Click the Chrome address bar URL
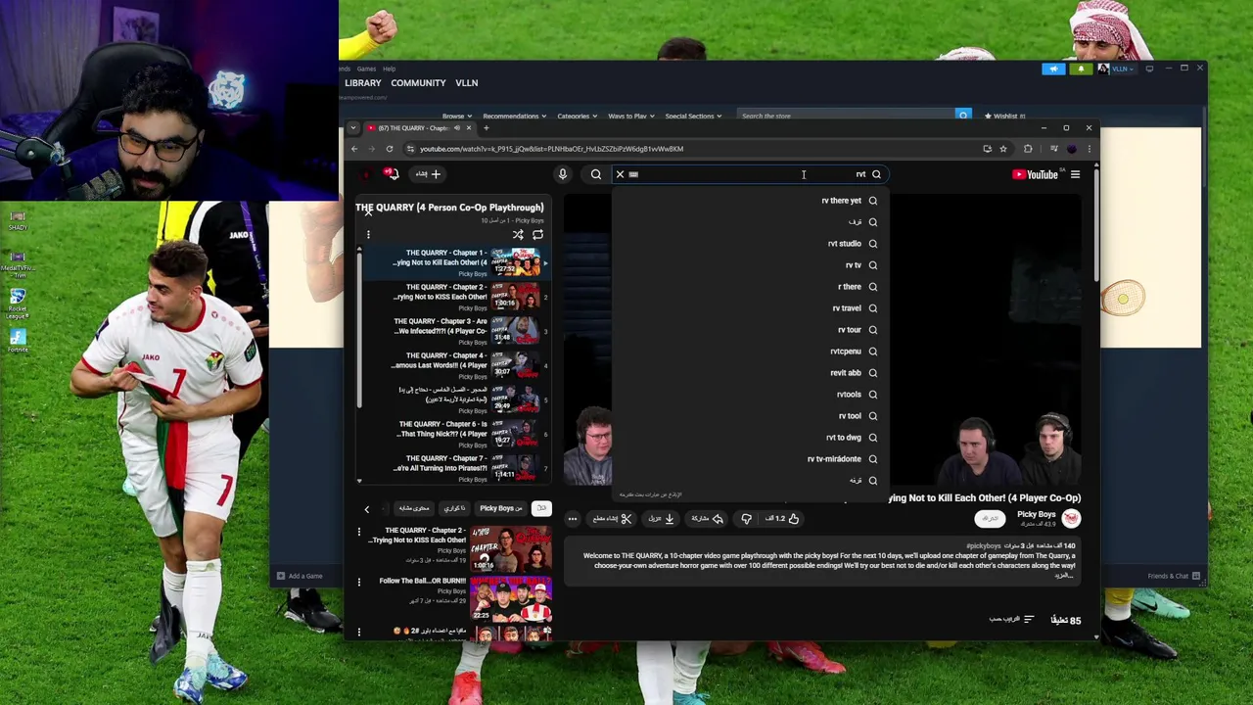This screenshot has width=1253, height=705. click(551, 149)
